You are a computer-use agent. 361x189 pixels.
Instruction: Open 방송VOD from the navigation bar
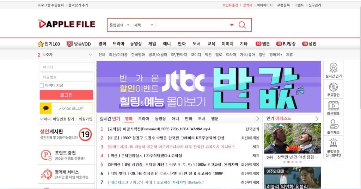tap(79, 44)
